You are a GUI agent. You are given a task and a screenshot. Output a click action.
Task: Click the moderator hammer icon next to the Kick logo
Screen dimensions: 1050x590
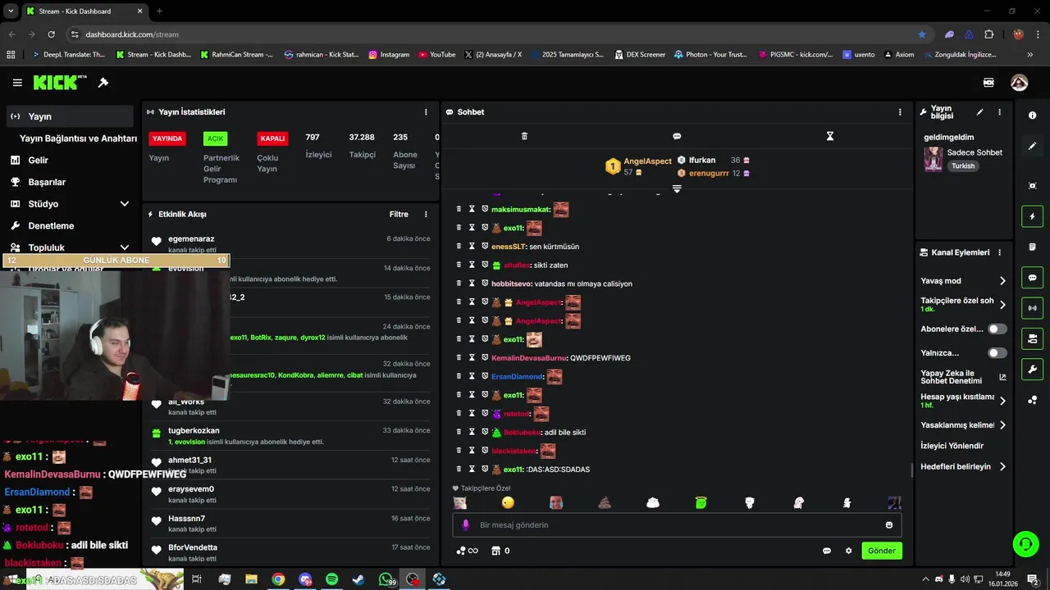(x=103, y=83)
